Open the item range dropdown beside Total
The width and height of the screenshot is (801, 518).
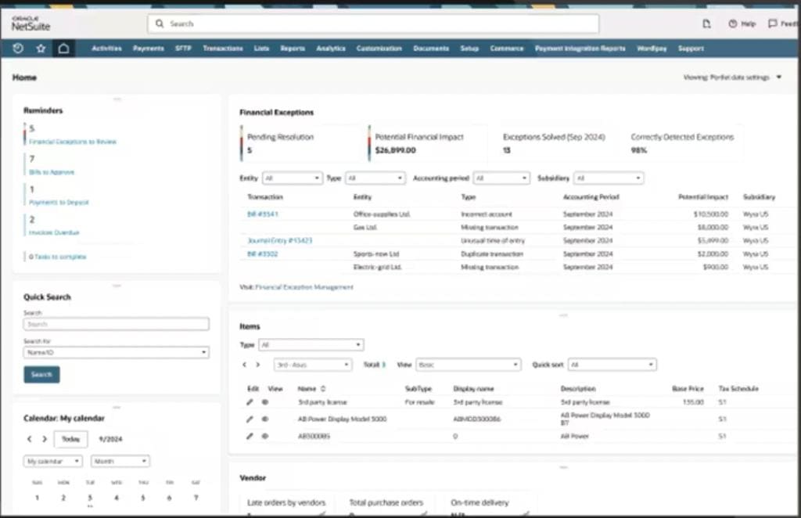(313, 365)
